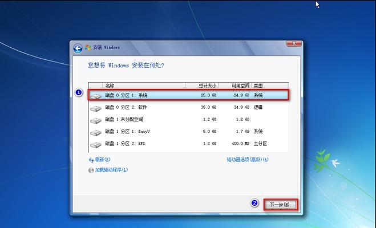Click the Windows flag icon in the title bar
This screenshot has width=376, height=228.
pos(88,47)
